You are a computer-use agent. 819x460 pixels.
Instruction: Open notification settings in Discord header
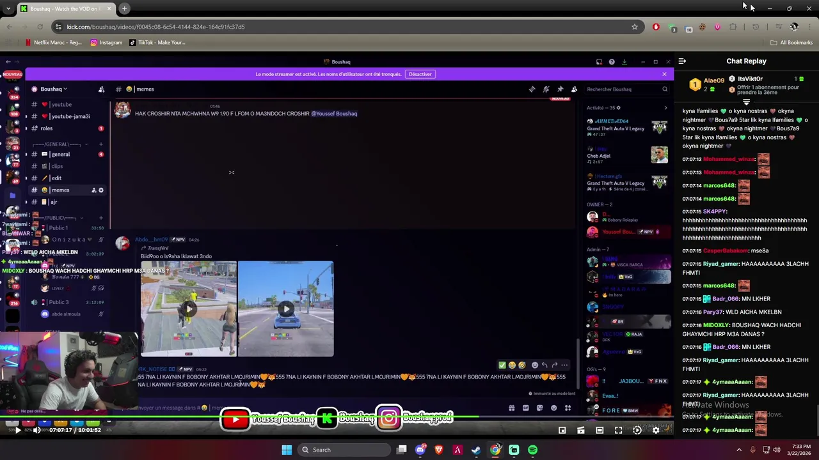pyautogui.click(x=546, y=89)
